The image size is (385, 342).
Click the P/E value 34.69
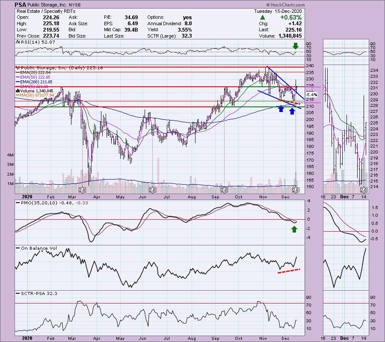click(131, 18)
